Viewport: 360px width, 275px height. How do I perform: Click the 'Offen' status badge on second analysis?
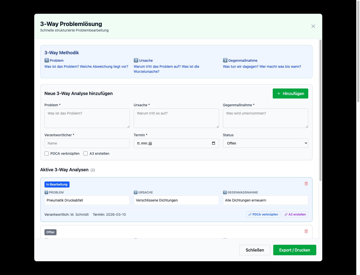pos(50,232)
